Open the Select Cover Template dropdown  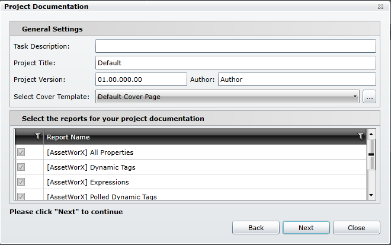tap(227, 97)
